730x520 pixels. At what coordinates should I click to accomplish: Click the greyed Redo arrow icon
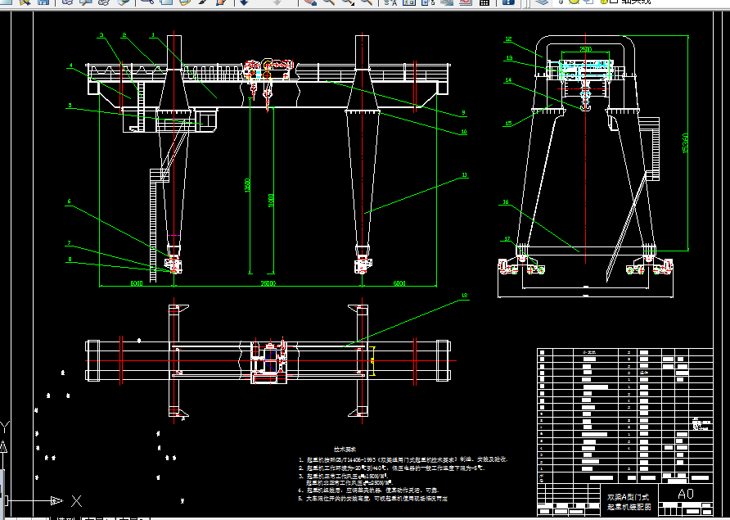click(x=277, y=2)
